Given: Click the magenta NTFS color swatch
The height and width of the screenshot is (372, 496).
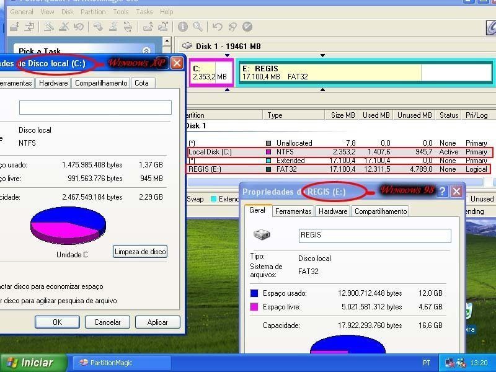Looking at the screenshot, I should pos(268,152).
